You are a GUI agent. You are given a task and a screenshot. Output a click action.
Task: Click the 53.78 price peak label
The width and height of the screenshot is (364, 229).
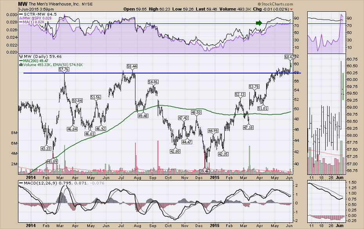point(254,86)
